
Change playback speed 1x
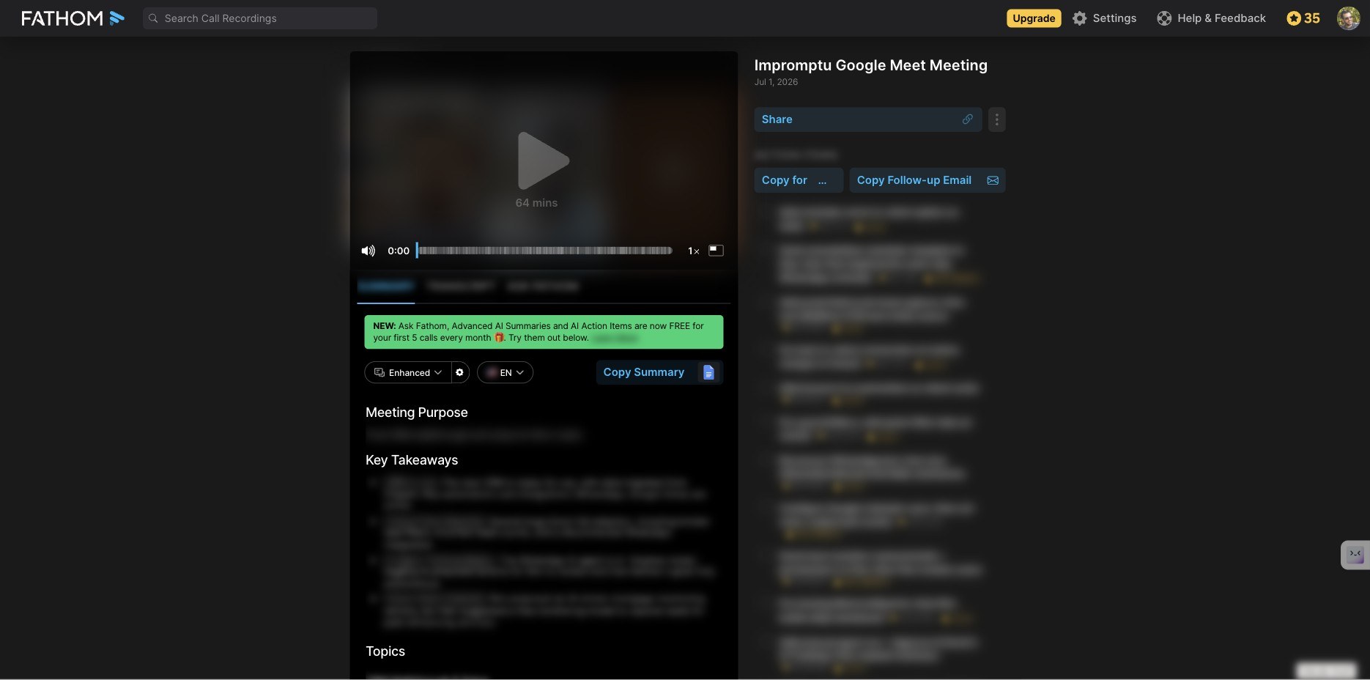point(693,251)
